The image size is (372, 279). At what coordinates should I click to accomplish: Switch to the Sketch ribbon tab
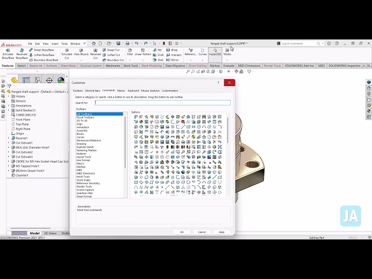click(22, 66)
